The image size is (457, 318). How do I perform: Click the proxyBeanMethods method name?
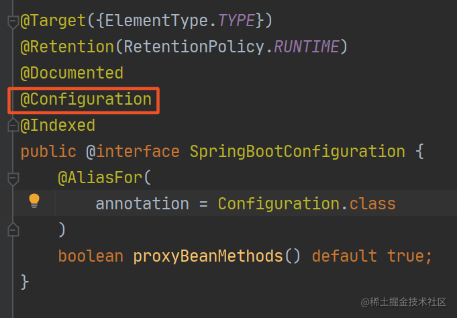208,256
